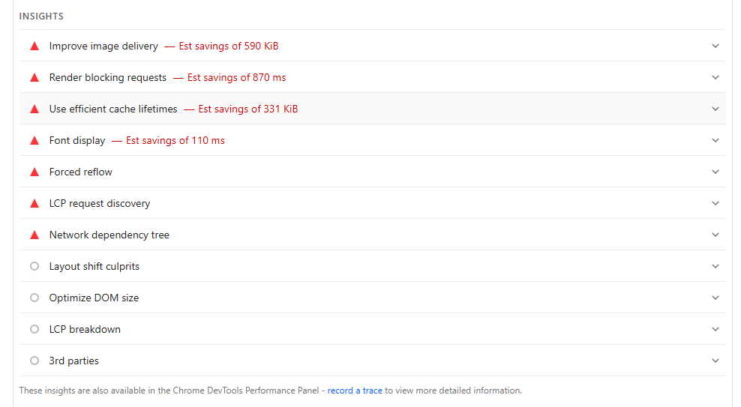This screenshot has width=741, height=407.
Task: Click the red warning triangle for Improve image delivery
Action: click(x=34, y=46)
